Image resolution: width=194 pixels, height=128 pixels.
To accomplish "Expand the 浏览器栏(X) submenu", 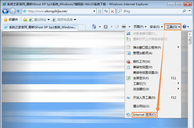I will (153, 89).
